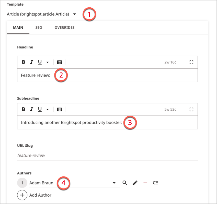The height and width of the screenshot is (204, 217).
Task: Click the URL Slug field
Action: (107, 155)
